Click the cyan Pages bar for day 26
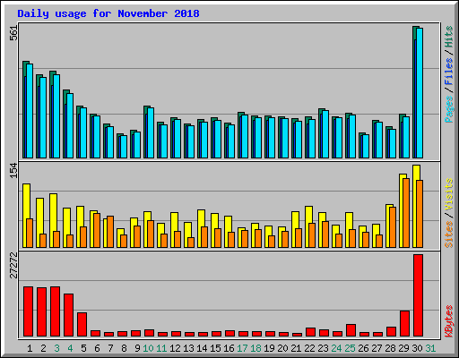 (x=366, y=146)
